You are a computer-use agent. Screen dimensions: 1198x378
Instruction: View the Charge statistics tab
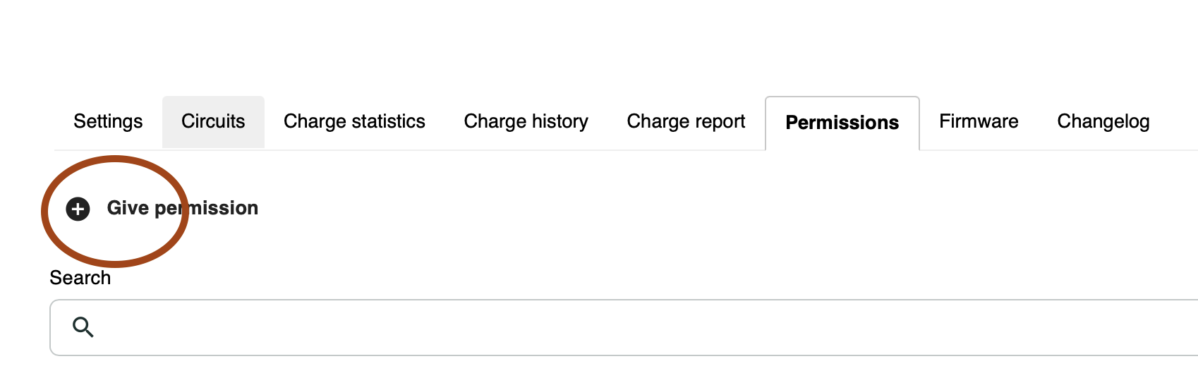click(354, 122)
